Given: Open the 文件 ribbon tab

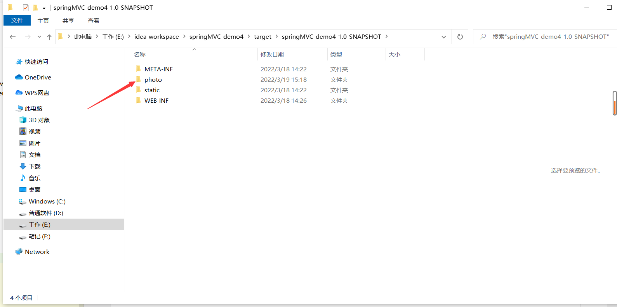Looking at the screenshot, I should (17, 20).
